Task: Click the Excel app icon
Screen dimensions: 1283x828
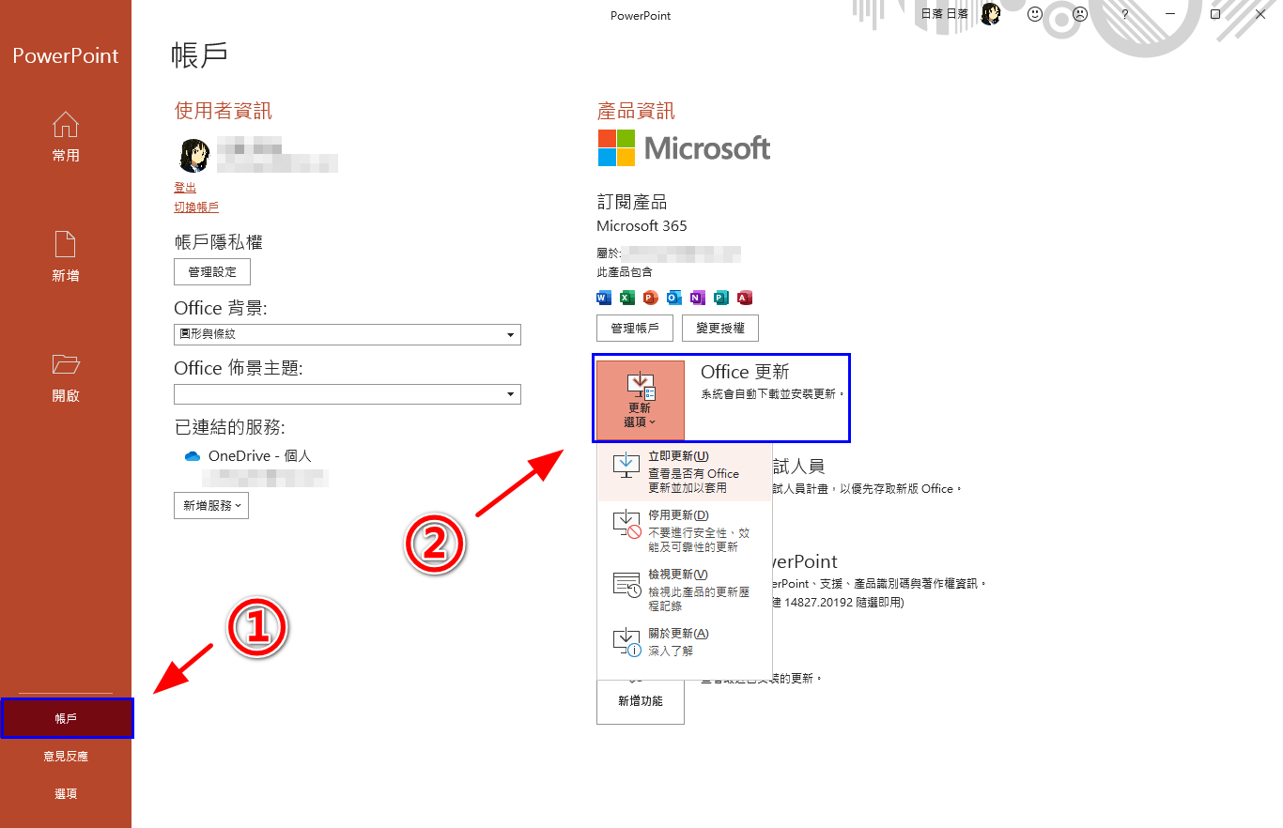Action: [627, 299]
